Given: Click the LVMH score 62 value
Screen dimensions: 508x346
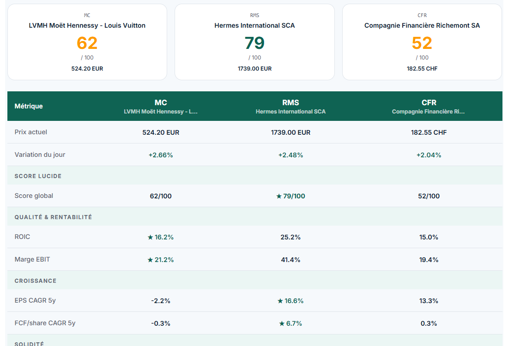Looking at the screenshot, I should click(x=87, y=43).
